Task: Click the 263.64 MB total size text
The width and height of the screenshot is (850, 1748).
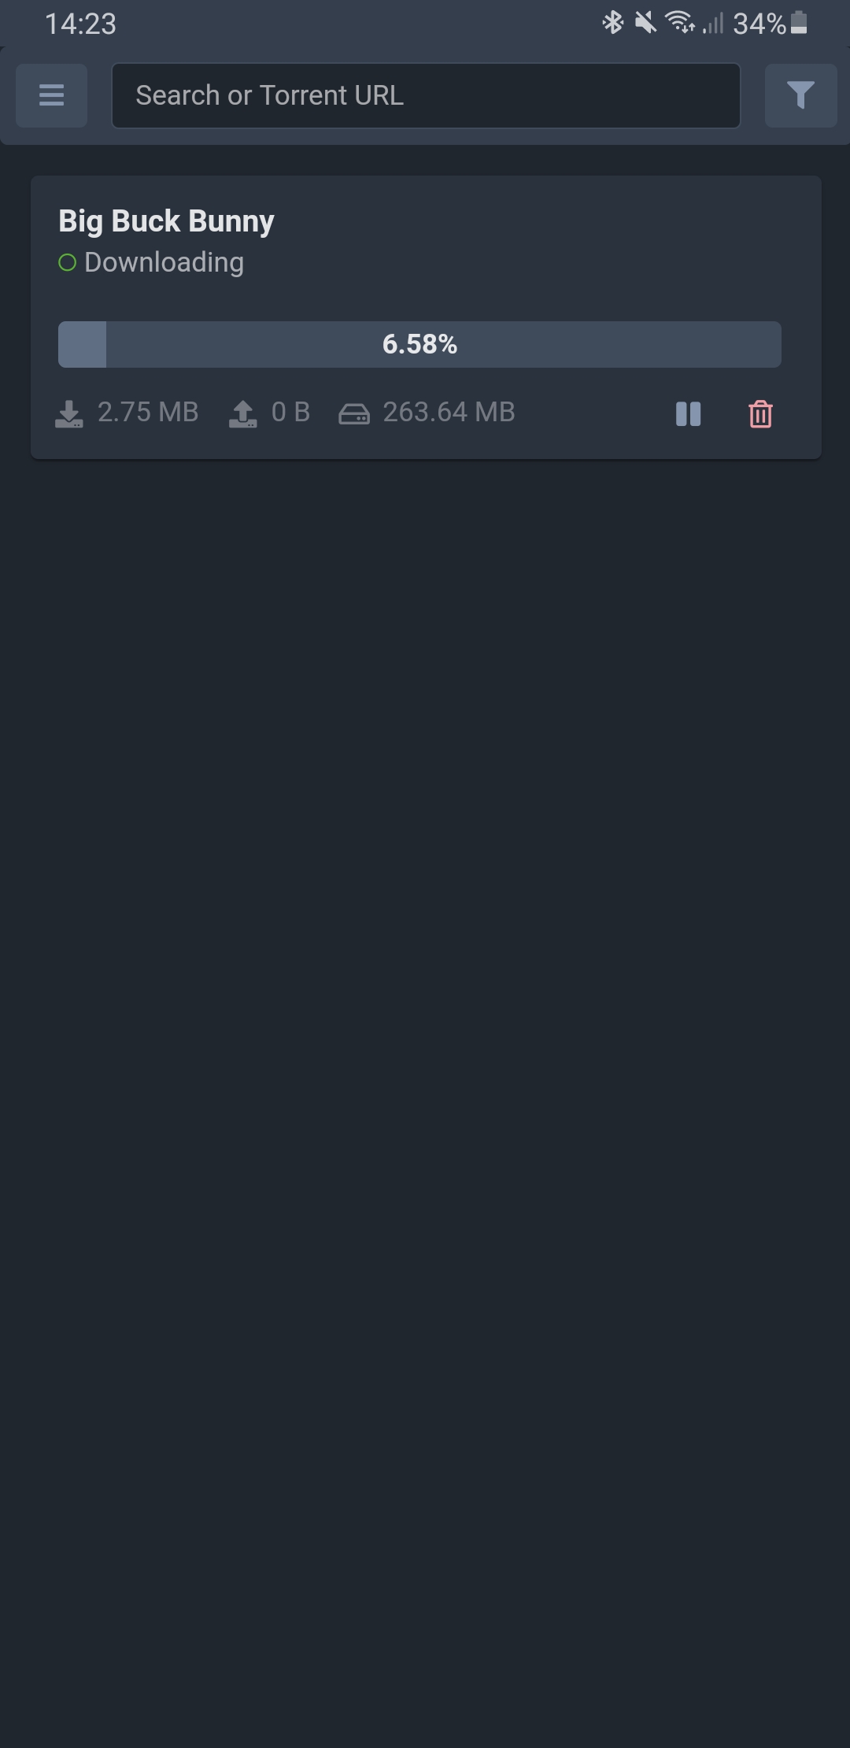Action: 449,412
